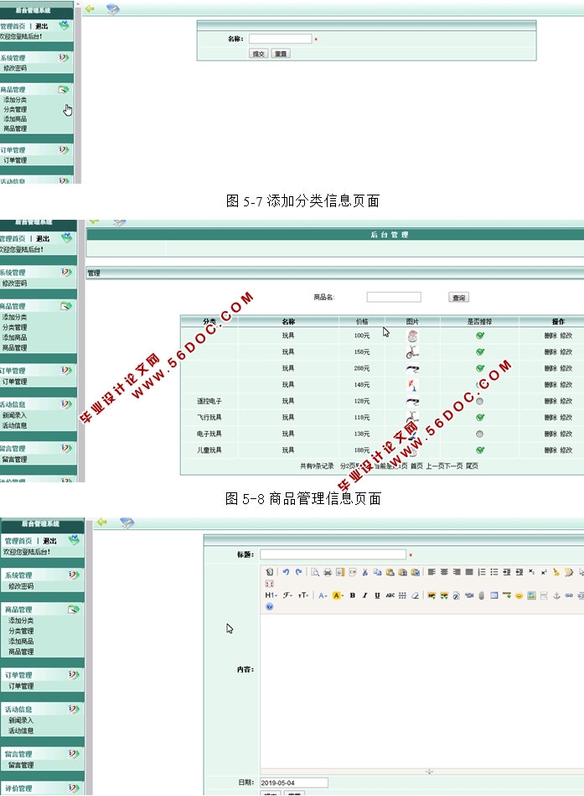Screen dimensions: 584x796
Task: Insert an emoticon using the smiley icon
Action: pos(519,596)
